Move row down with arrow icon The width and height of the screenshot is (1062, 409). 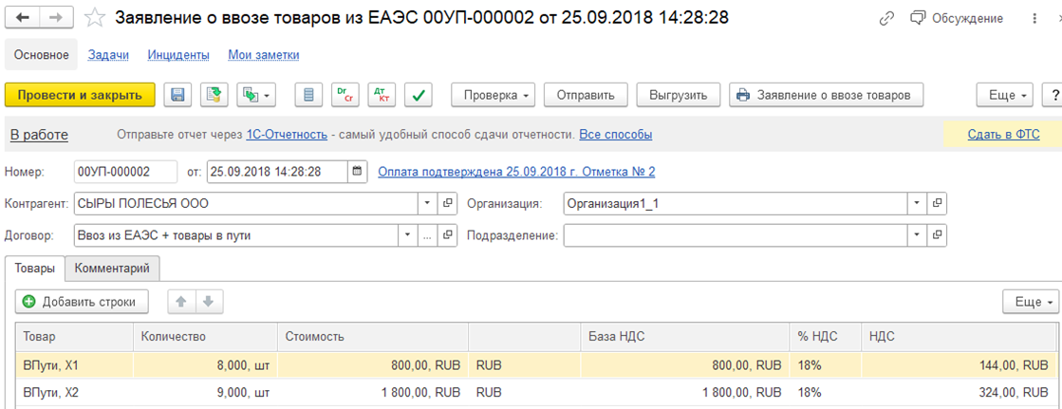point(209,302)
